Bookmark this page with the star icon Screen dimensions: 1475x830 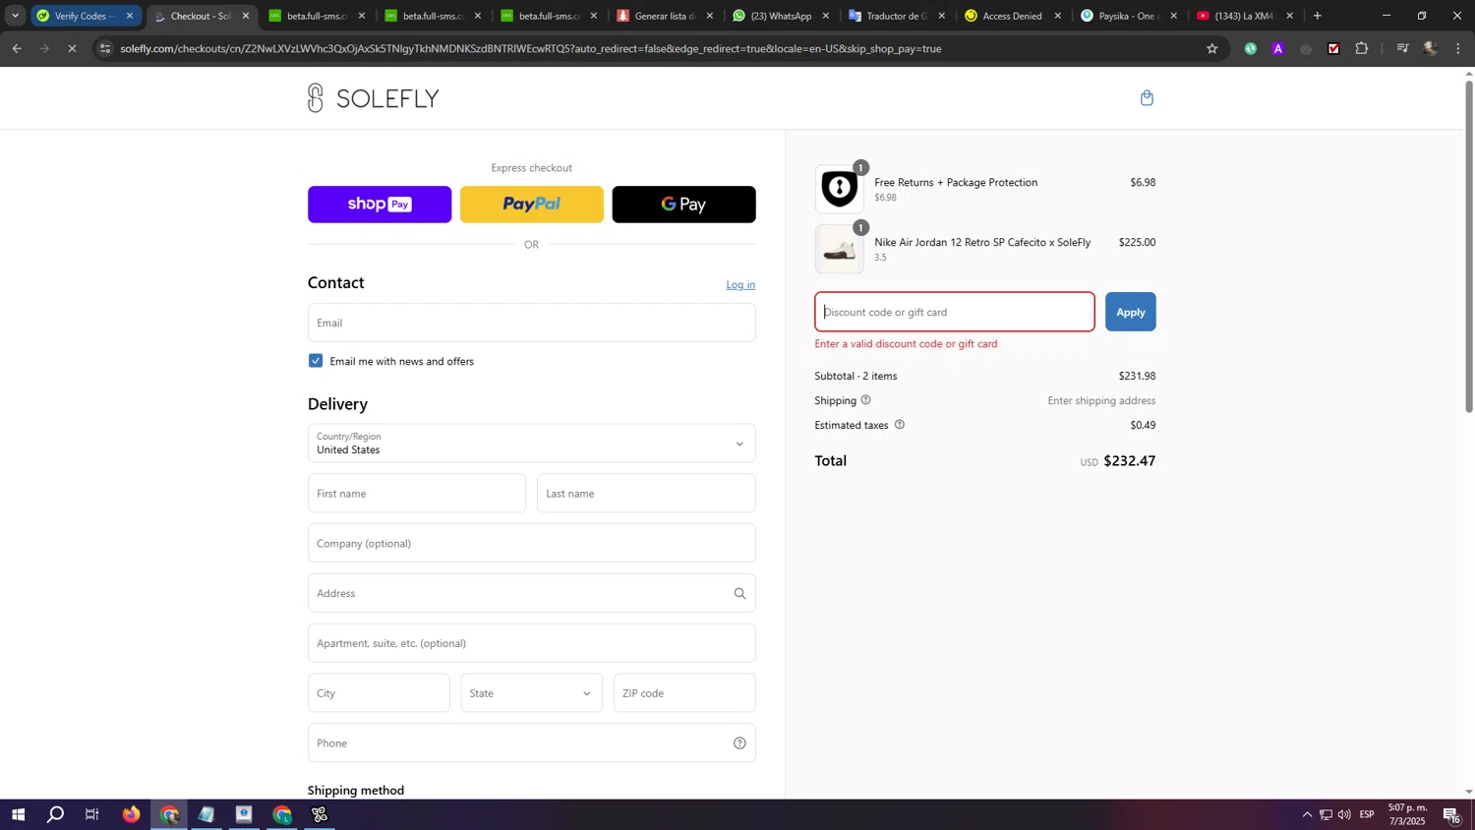pyautogui.click(x=1211, y=48)
